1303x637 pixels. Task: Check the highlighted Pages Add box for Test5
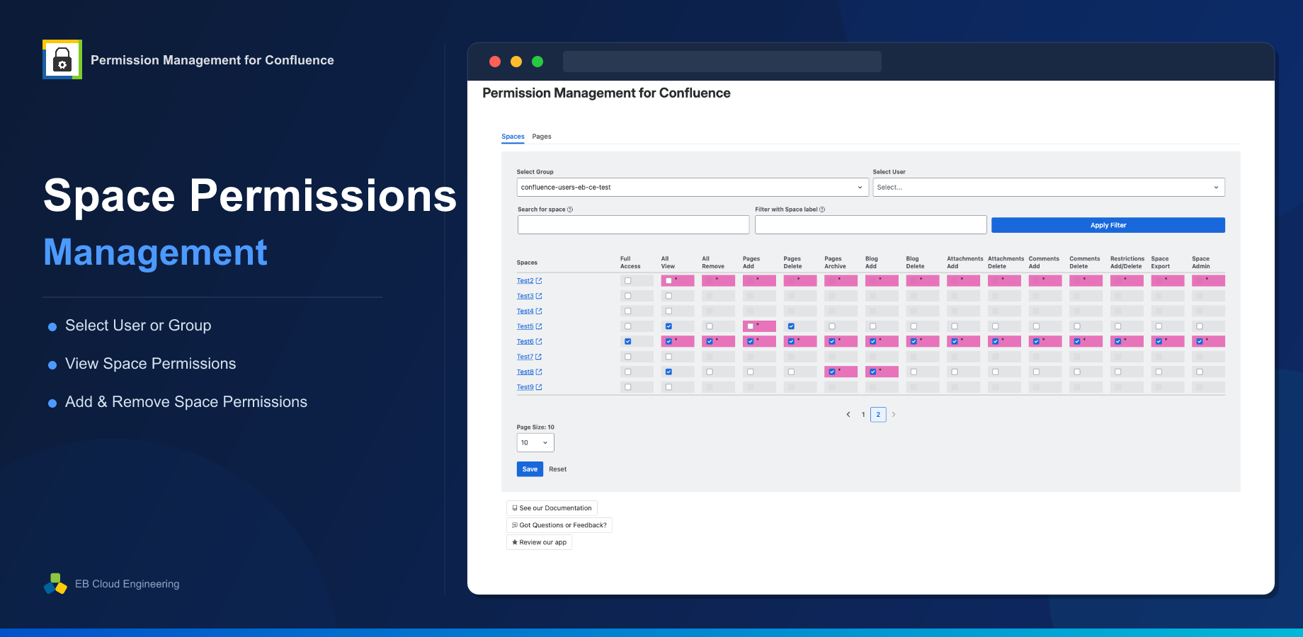(x=751, y=326)
